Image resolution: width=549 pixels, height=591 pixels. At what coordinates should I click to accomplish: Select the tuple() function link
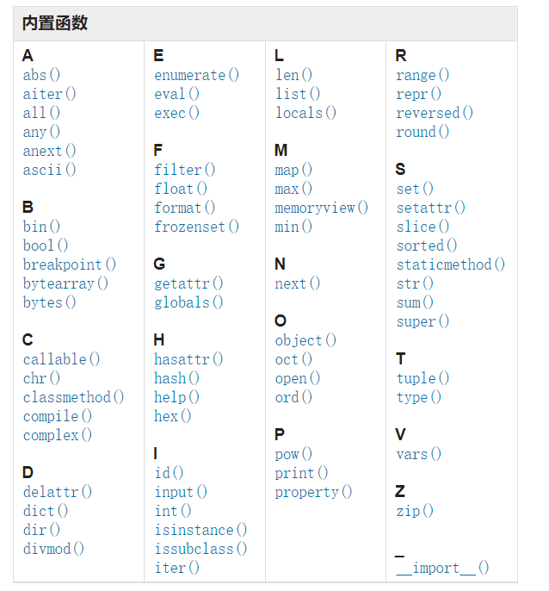tap(423, 379)
